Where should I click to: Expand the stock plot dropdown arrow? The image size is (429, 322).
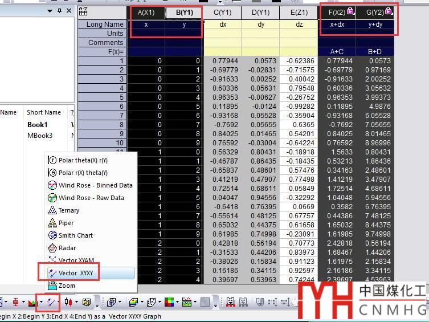(x=76, y=302)
